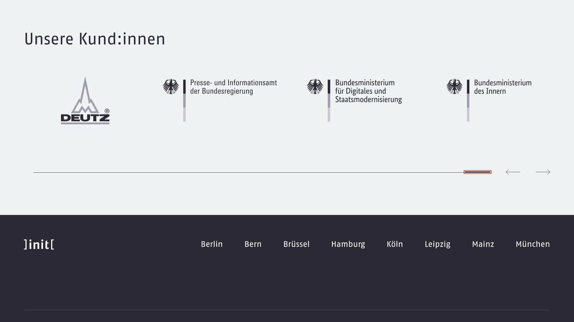Click the Unsere Kund:innen heading
Viewport: 574px width, 322px height.
95,39
